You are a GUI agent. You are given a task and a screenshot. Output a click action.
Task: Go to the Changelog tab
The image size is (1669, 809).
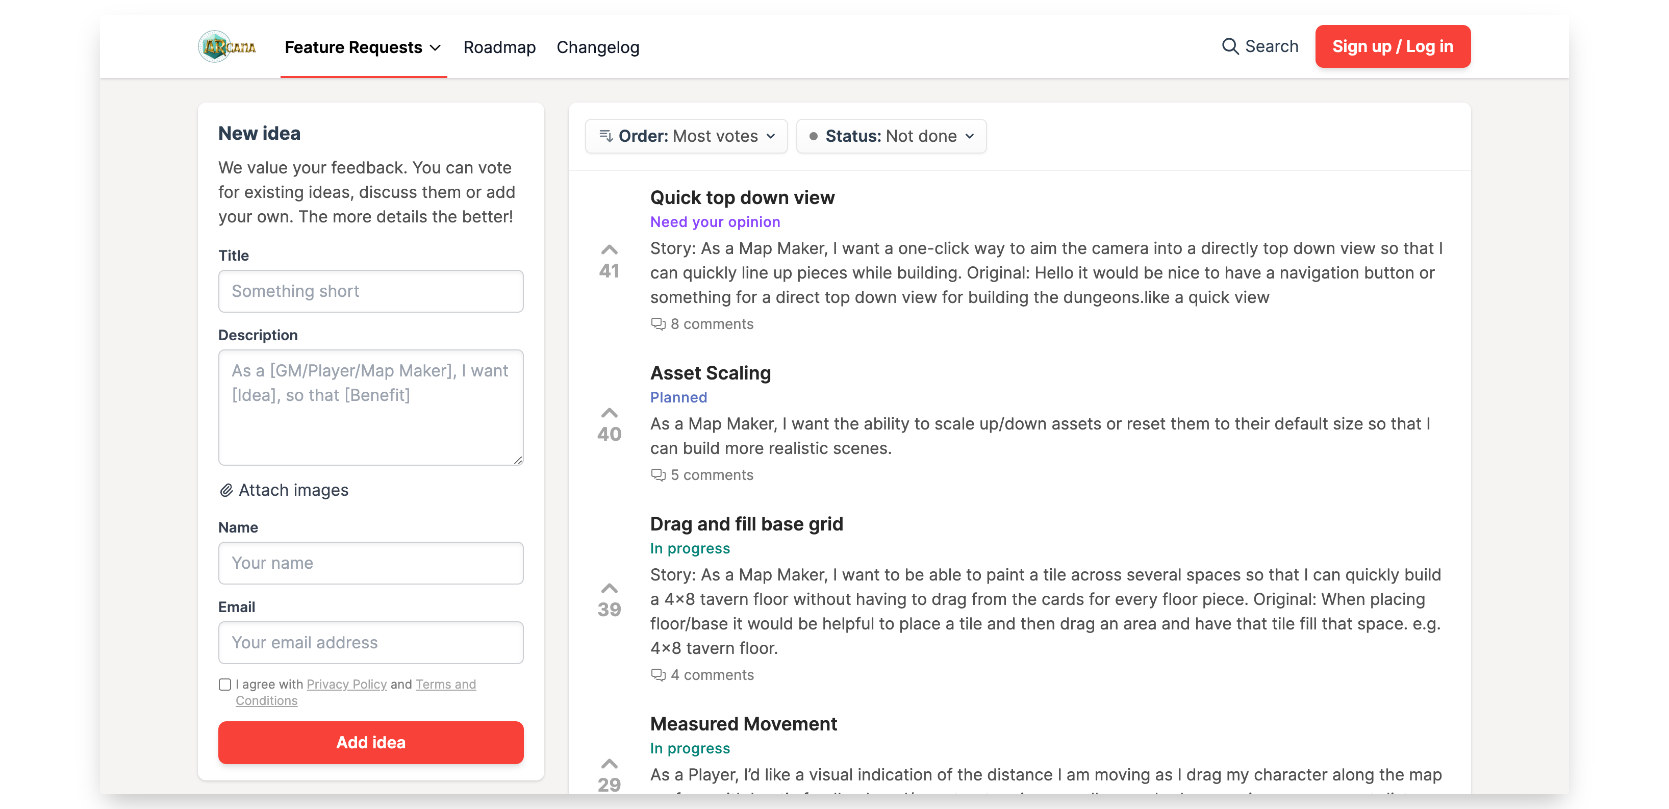[x=597, y=47]
